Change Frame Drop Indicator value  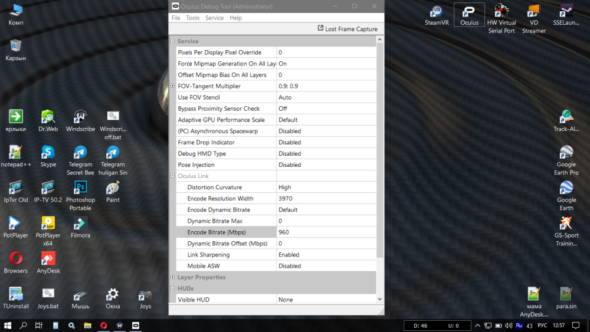[x=326, y=143]
